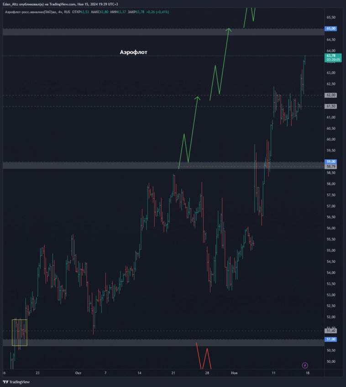
Task: Click the blue 59,00 price label
Action: [331, 162]
